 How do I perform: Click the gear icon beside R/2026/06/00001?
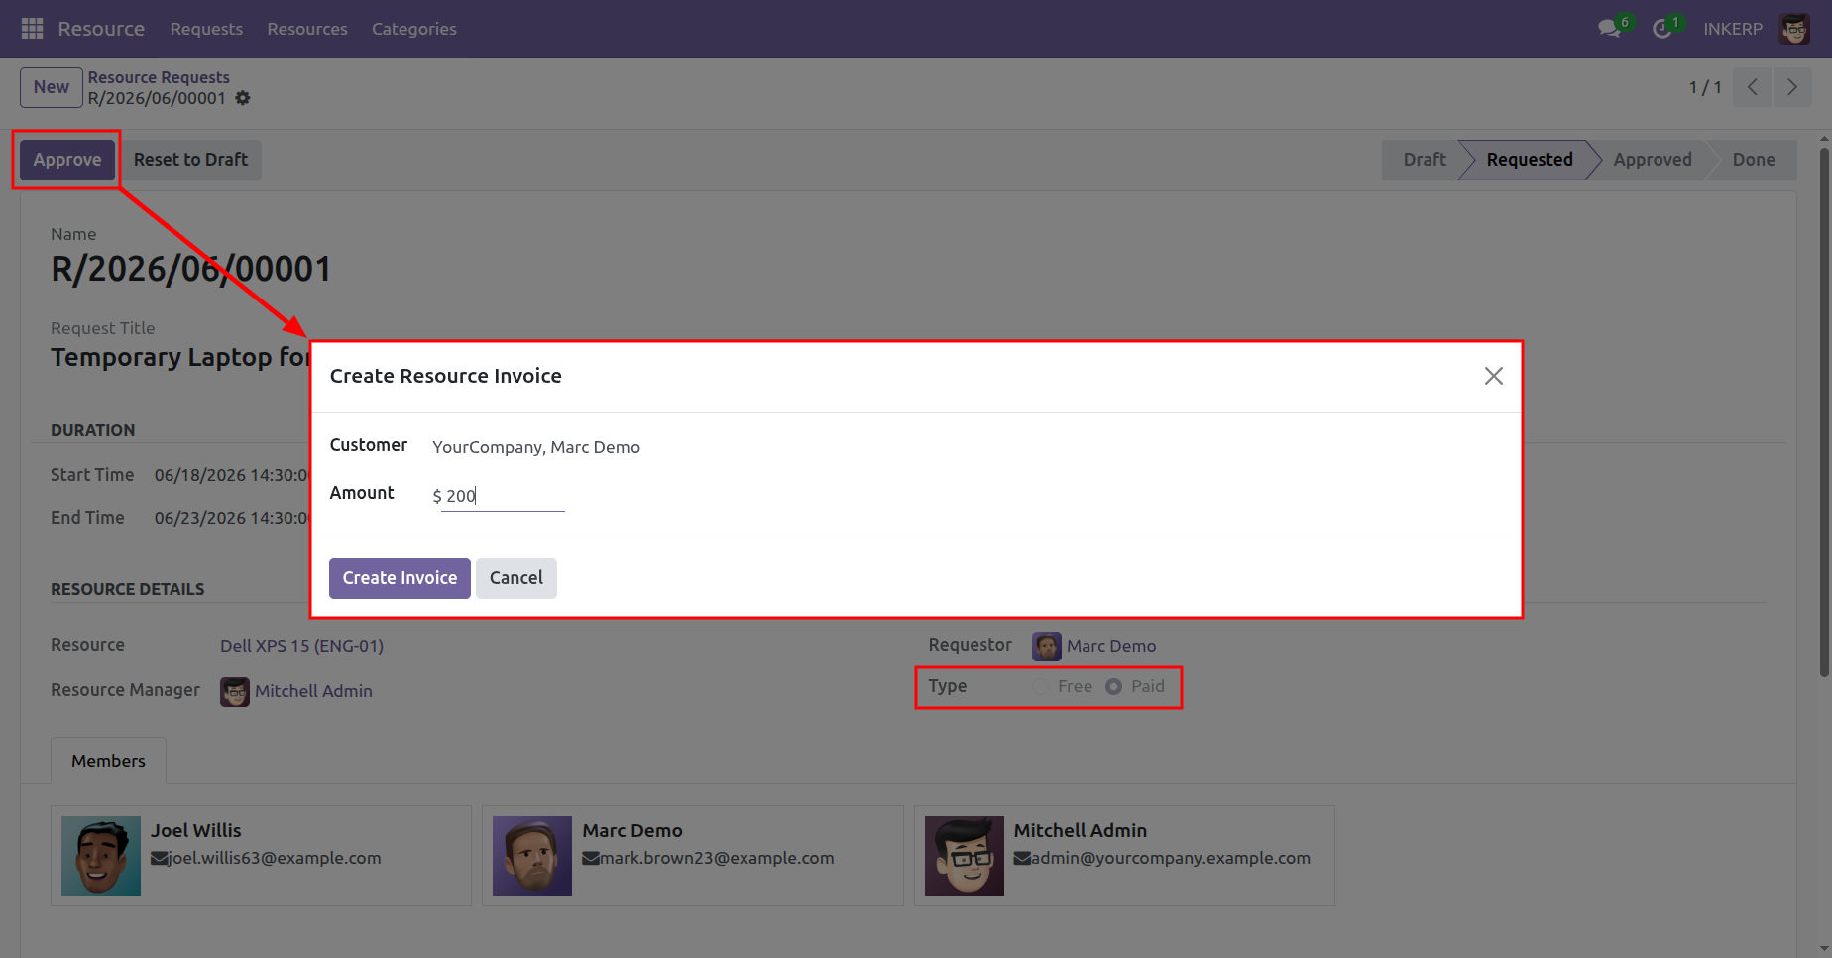243,98
